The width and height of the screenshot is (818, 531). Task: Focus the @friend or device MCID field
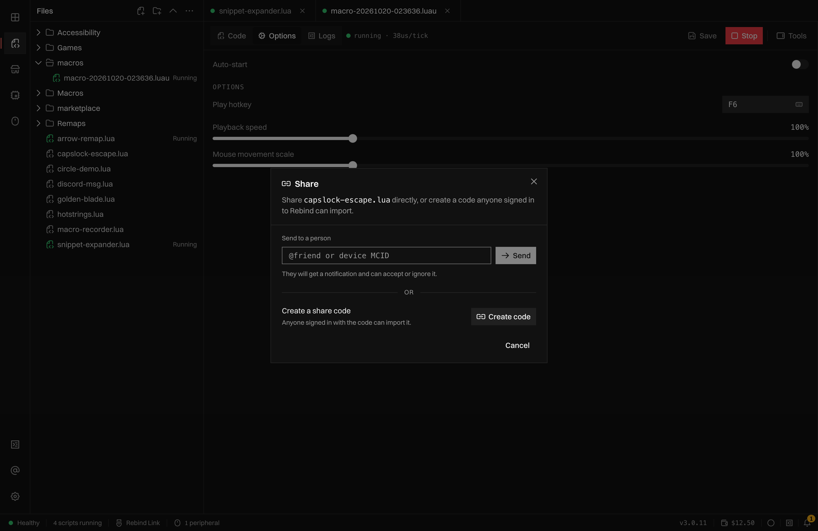coord(386,255)
